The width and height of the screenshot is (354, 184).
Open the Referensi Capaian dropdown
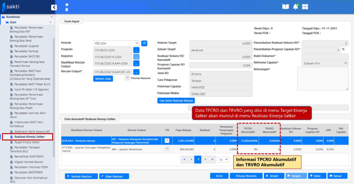tap(325, 63)
